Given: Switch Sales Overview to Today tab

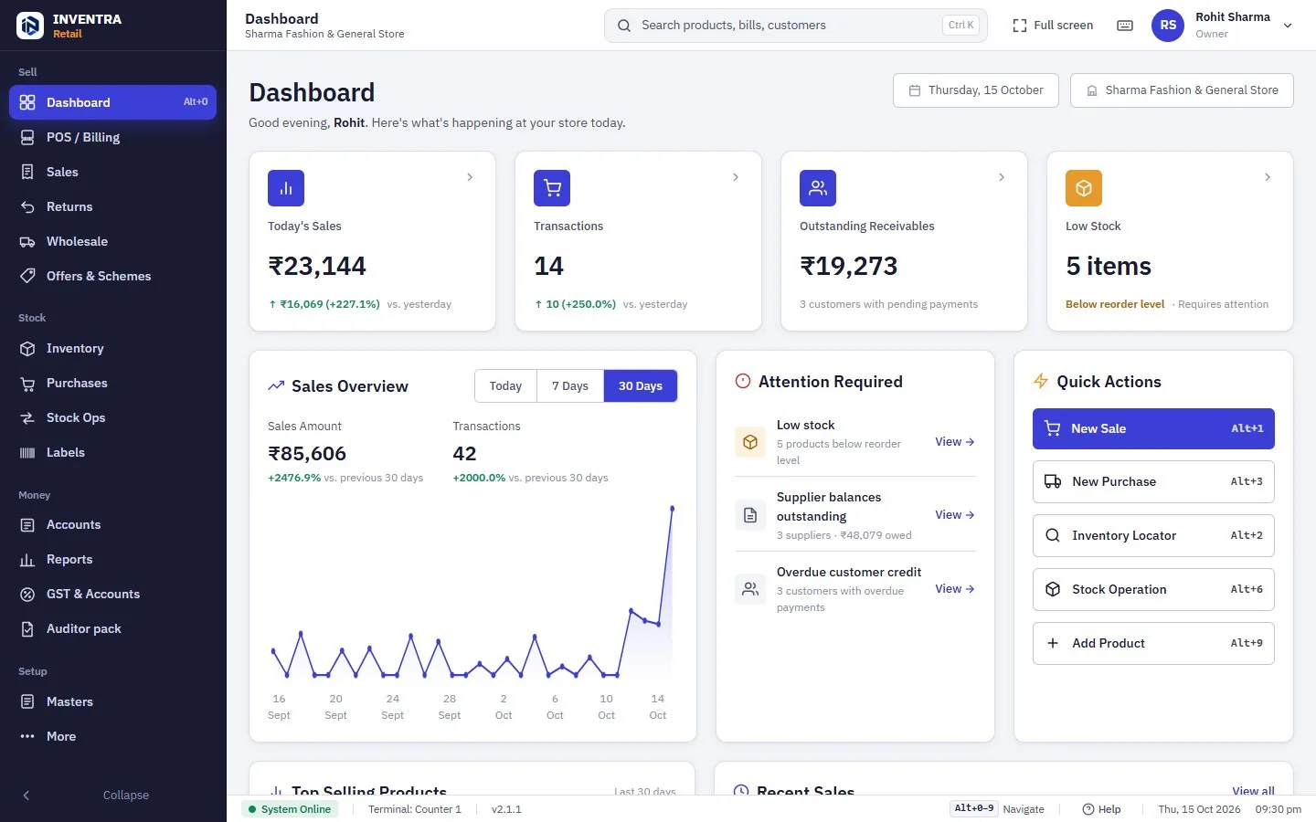Looking at the screenshot, I should coord(505,386).
